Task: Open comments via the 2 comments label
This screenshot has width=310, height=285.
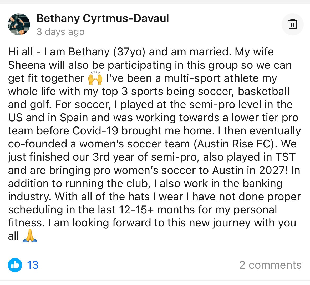Action: [271, 265]
